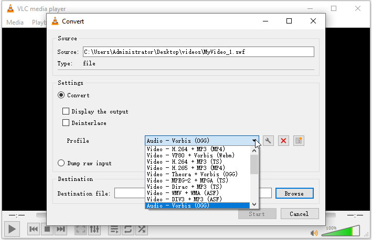Click the profile list scrollbar up arrow
This screenshot has height=240, width=372.
coord(254,151)
